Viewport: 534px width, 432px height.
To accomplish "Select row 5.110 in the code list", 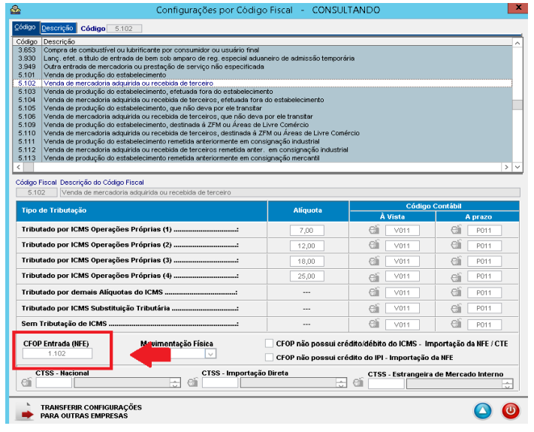I will pos(263,133).
